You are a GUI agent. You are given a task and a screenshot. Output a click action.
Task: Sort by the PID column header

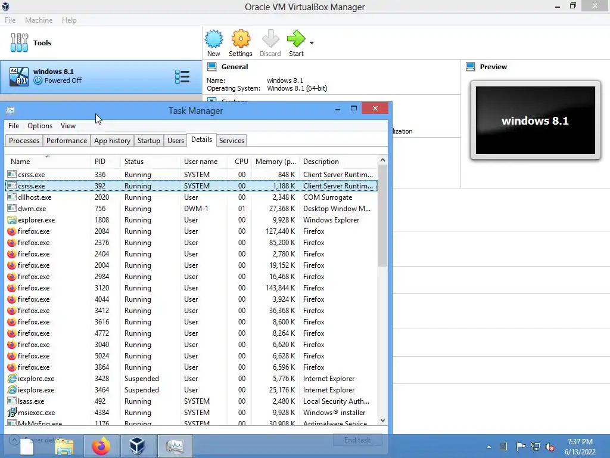[x=105, y=161]
